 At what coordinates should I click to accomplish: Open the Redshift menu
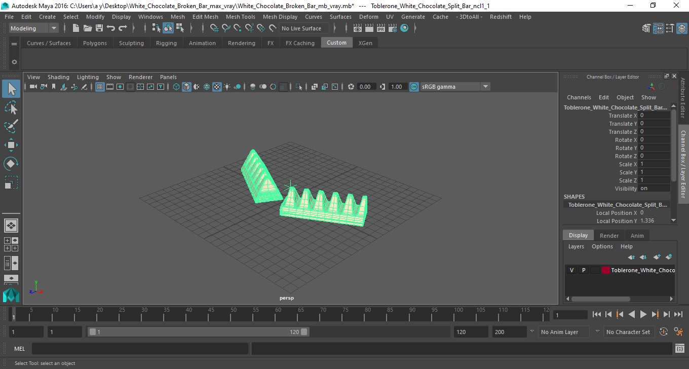501,17
